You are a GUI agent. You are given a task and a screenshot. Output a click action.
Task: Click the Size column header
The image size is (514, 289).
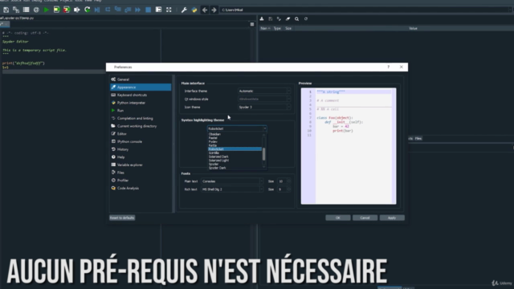[288, 29]
